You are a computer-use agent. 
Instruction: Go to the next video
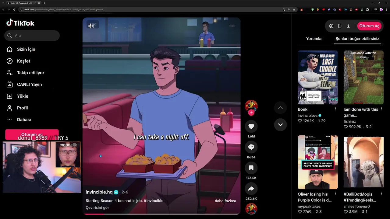pos(280,125)
